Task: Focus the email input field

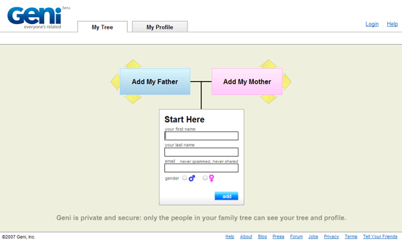Action: pyautogui.click(x=201, y=168)
